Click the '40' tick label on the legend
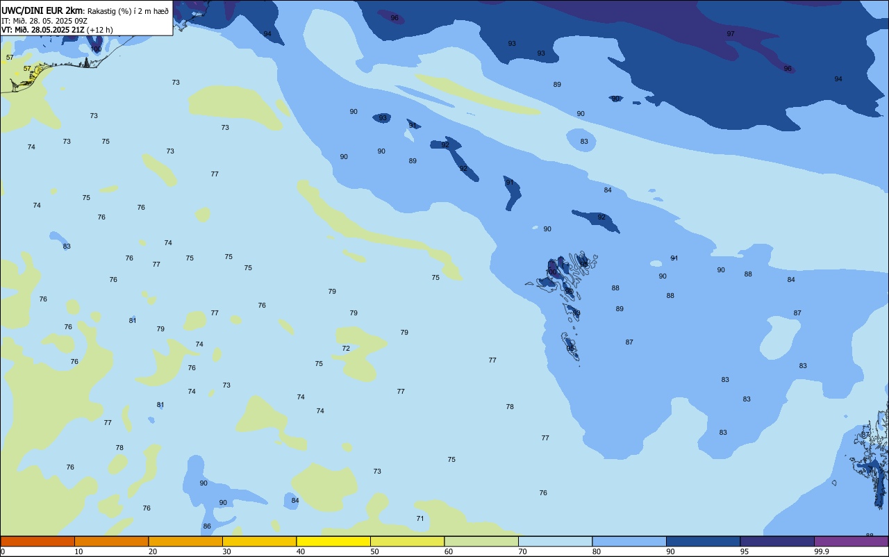 (301, 551)
